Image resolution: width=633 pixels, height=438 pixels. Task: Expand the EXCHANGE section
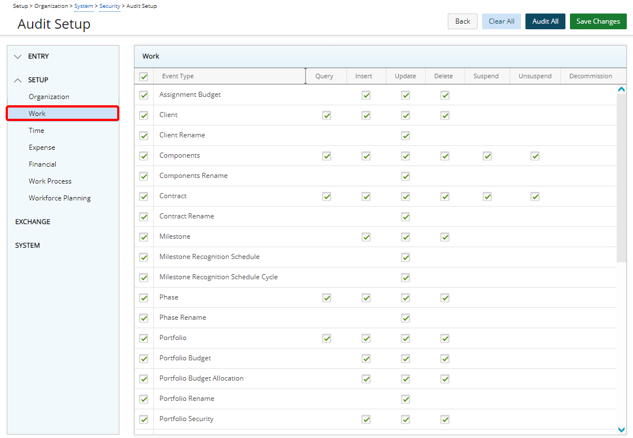pyautogui.click(x=33, y=222)
